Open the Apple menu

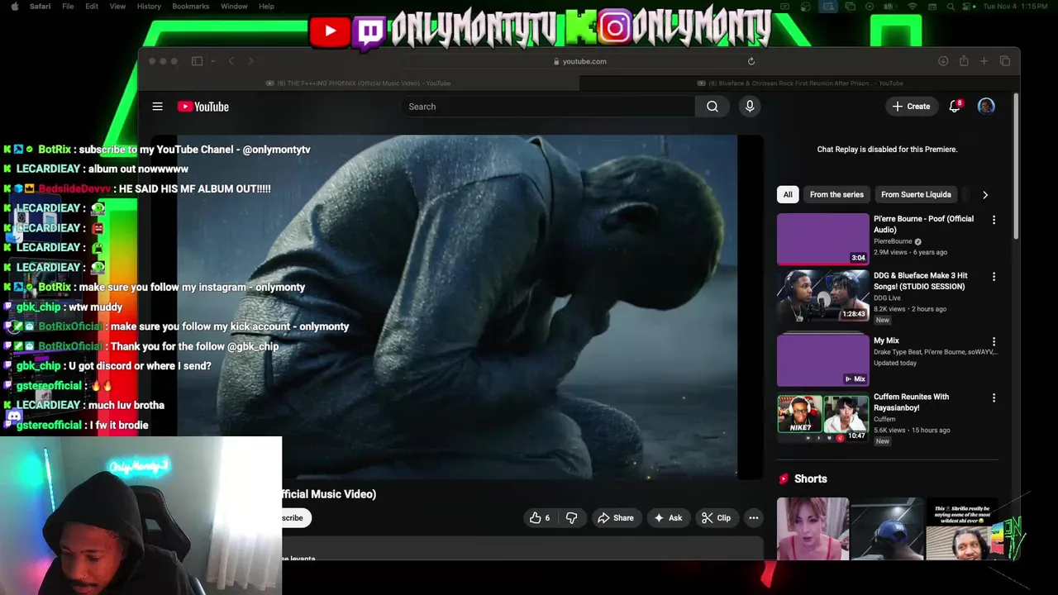[x=14, y=6]
